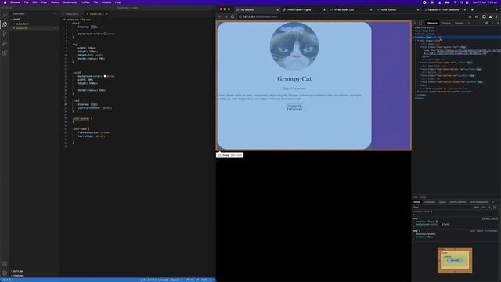Go forward in the Chrome browser

click(x=226, y=16)
